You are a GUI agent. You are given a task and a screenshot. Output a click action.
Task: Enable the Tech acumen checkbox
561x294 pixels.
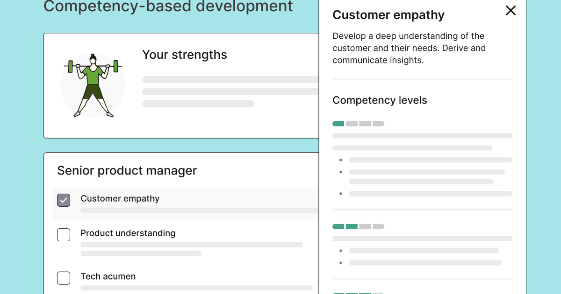(64, 278)
